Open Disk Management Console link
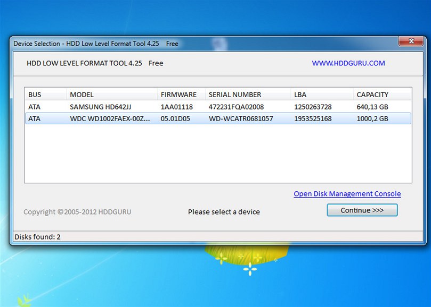 coord(347,194)
